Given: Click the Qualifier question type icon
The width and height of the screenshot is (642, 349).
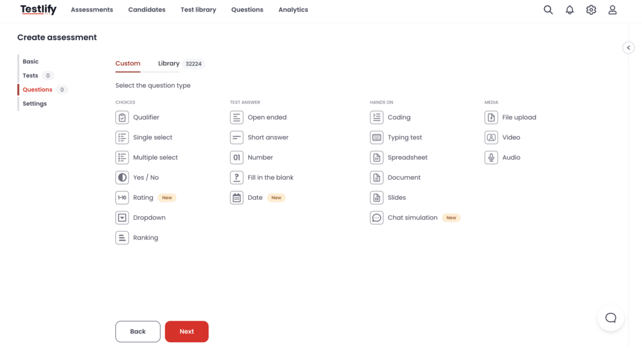Looking at the screenshot, I should [x=122, y=117].
